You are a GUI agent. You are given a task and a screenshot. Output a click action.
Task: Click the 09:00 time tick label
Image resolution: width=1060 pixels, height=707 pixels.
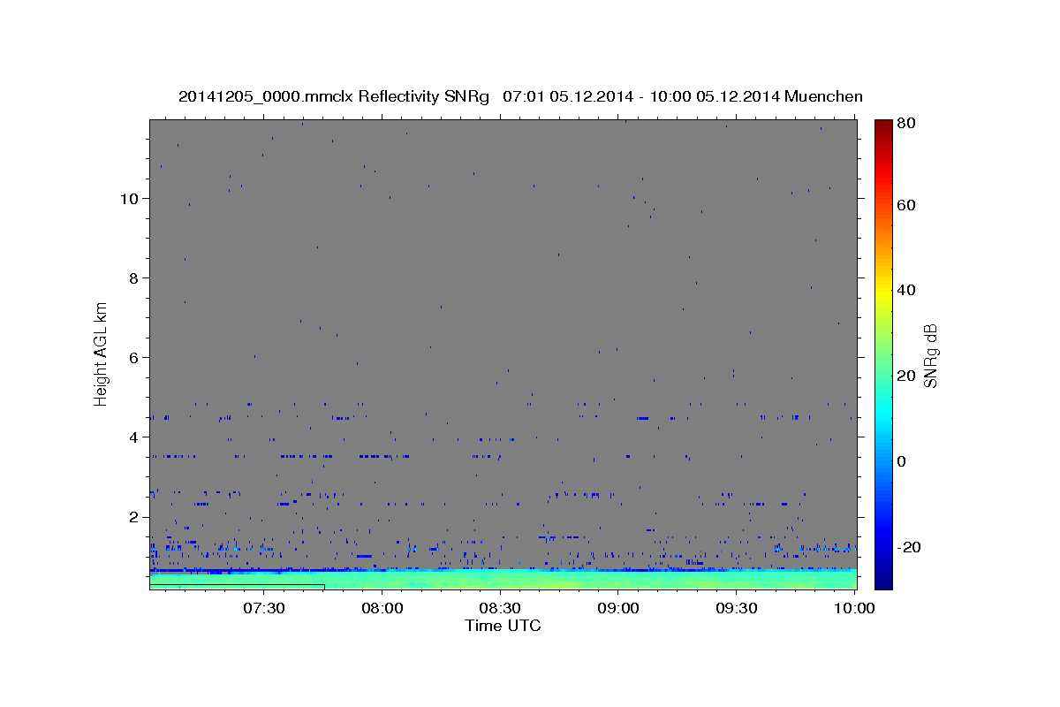(618, 608)
